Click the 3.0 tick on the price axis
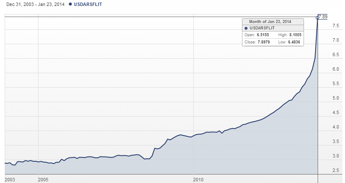 (336, 156)
